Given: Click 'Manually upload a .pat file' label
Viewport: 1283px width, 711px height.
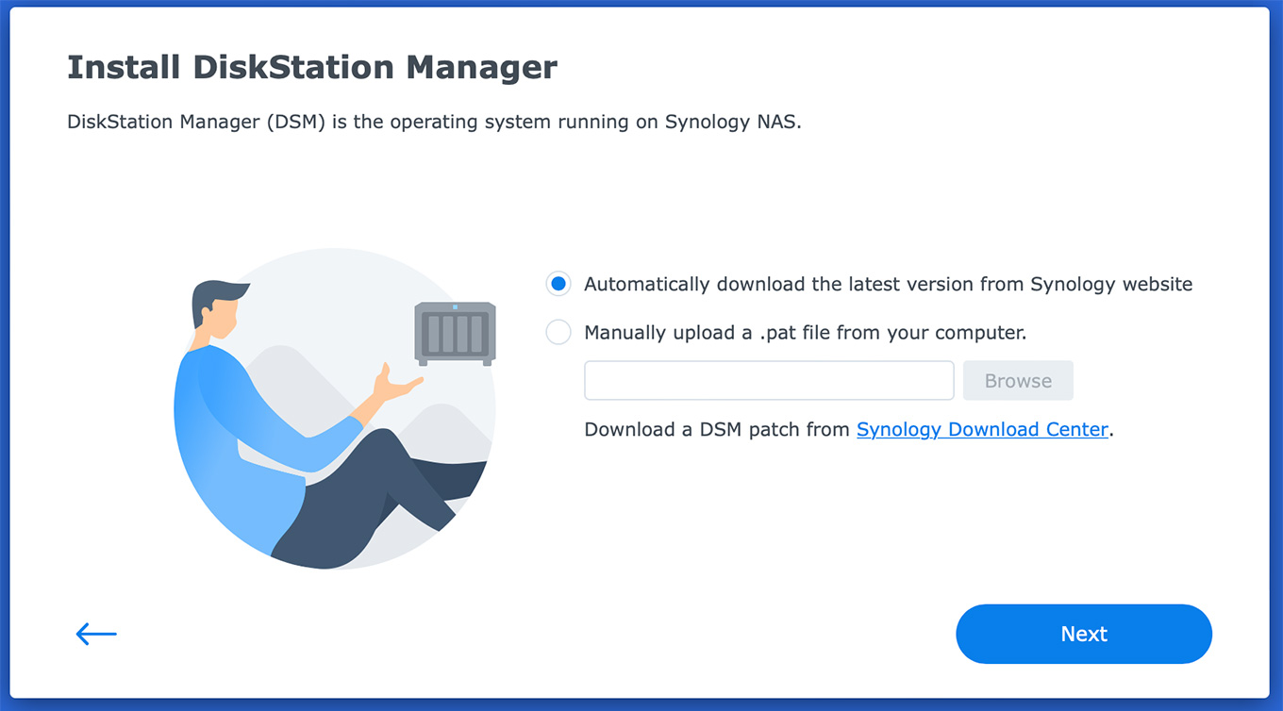Looking at the screenshot, I should 805,332.
